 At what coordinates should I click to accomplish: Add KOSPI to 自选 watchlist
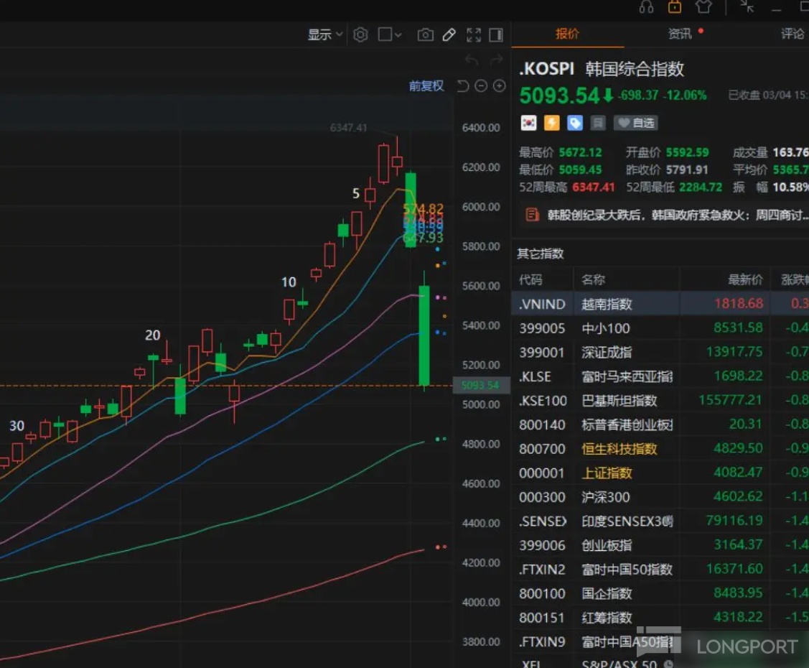[x=635, y=123]
